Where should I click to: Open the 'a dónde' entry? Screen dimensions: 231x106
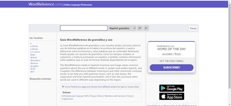tap(34, 49)
